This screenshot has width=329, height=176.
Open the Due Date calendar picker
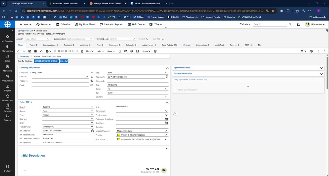pos(166,123)
